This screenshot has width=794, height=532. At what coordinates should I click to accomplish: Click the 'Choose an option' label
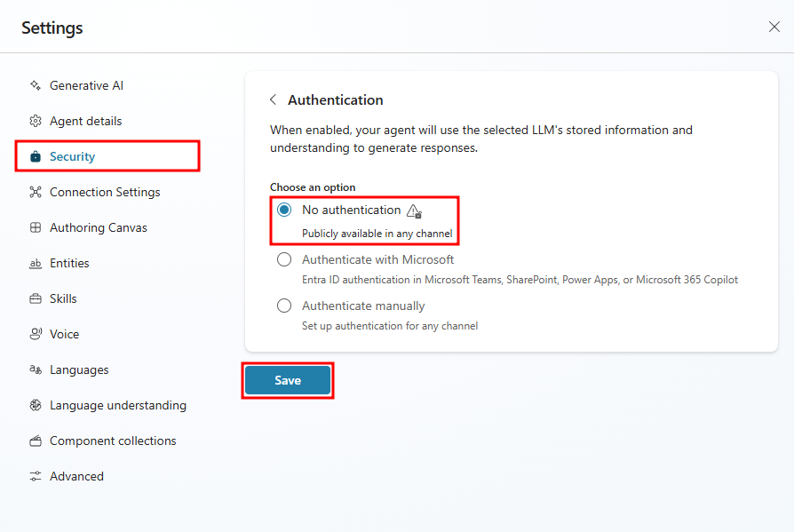[x=313, y=187]
